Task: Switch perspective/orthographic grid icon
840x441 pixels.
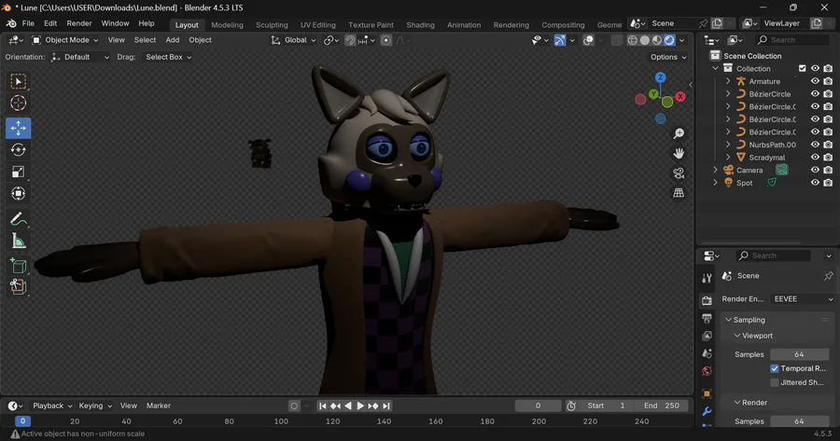Action: [x=679, y=193]
